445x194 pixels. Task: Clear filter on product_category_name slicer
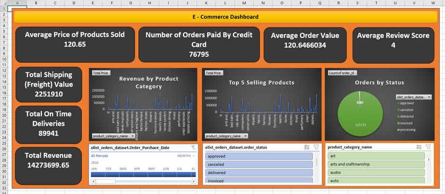(x=428, y=147)
